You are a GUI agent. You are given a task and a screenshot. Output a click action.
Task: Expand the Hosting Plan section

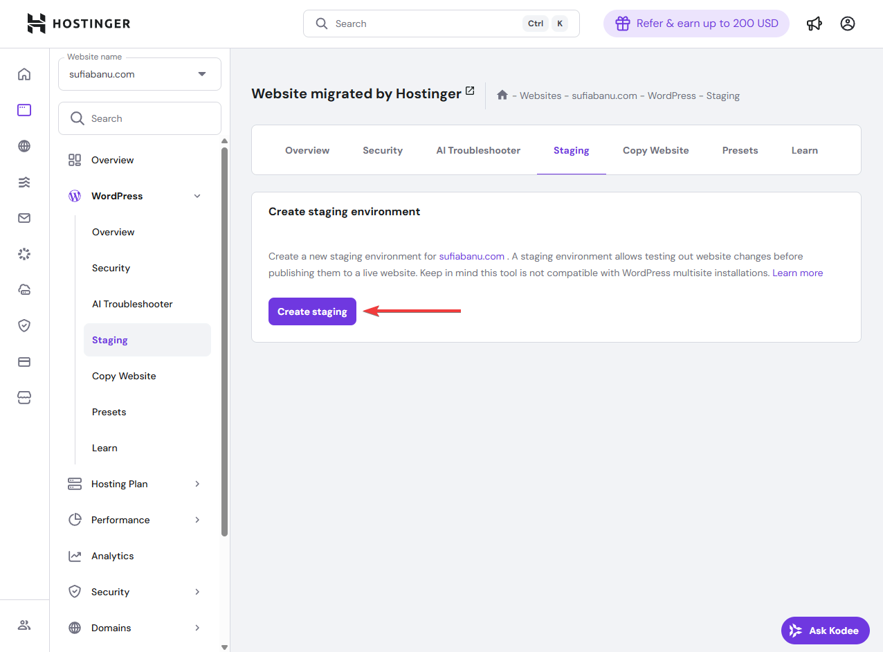click(x=197, y=484)
